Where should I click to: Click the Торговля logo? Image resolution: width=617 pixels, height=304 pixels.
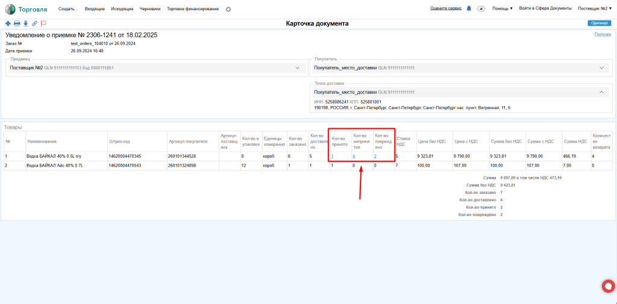28,9
